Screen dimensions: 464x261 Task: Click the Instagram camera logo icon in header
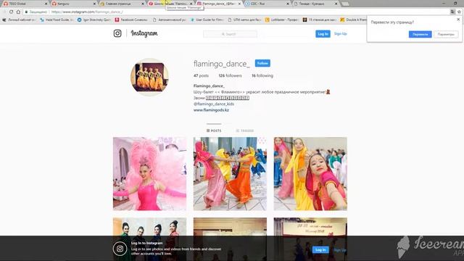(x=117, y=33)
